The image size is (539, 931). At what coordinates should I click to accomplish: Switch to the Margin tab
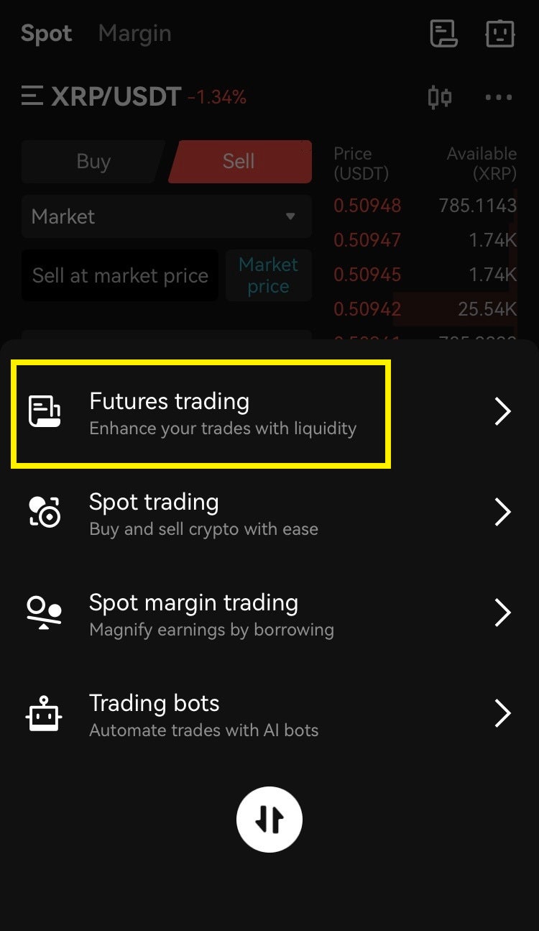tap(134, 34)
